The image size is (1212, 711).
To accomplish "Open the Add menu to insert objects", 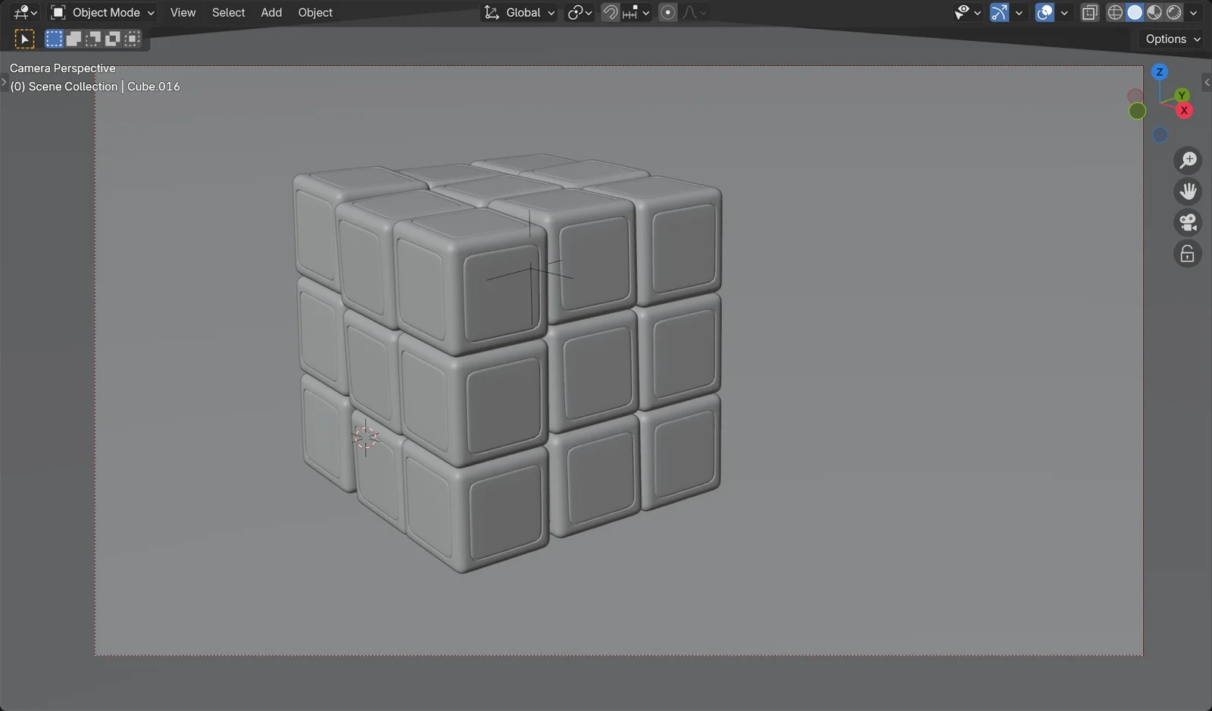I will pos(271,12).
